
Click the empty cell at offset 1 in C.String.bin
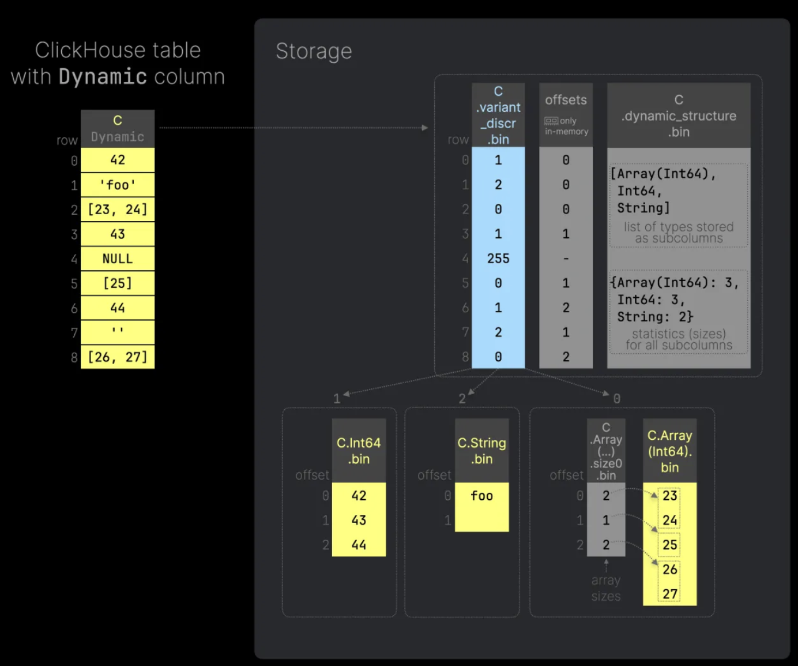(x=481, y=520)
